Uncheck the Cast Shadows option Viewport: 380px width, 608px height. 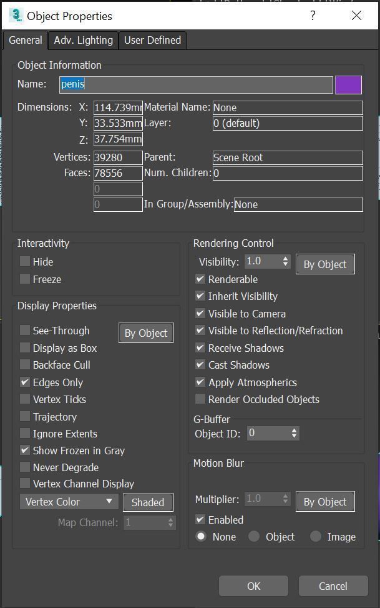pyautogui.click(x=200, y=365)
